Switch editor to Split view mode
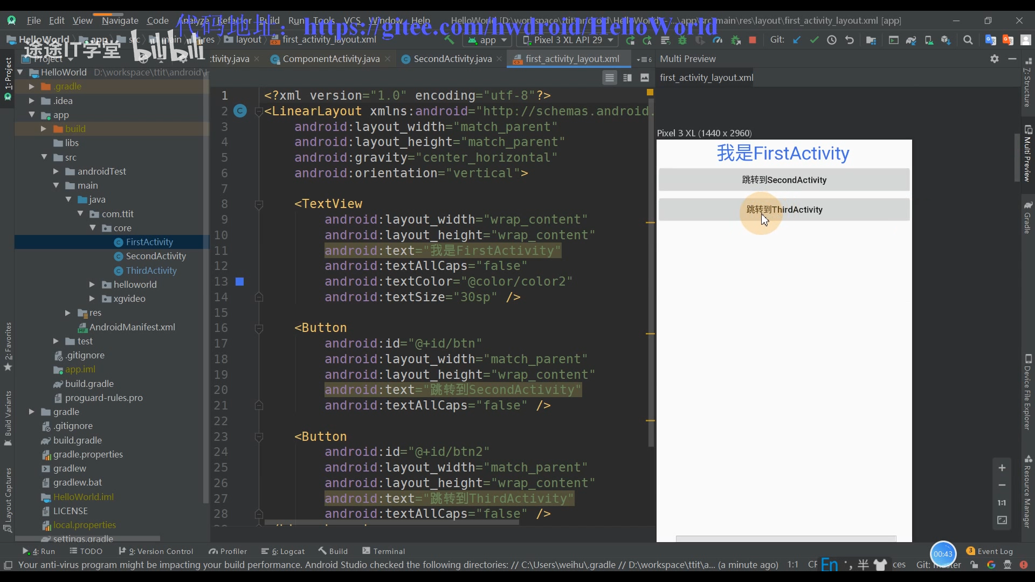This screenshot has width=1035, height=582. click(627, 78)
